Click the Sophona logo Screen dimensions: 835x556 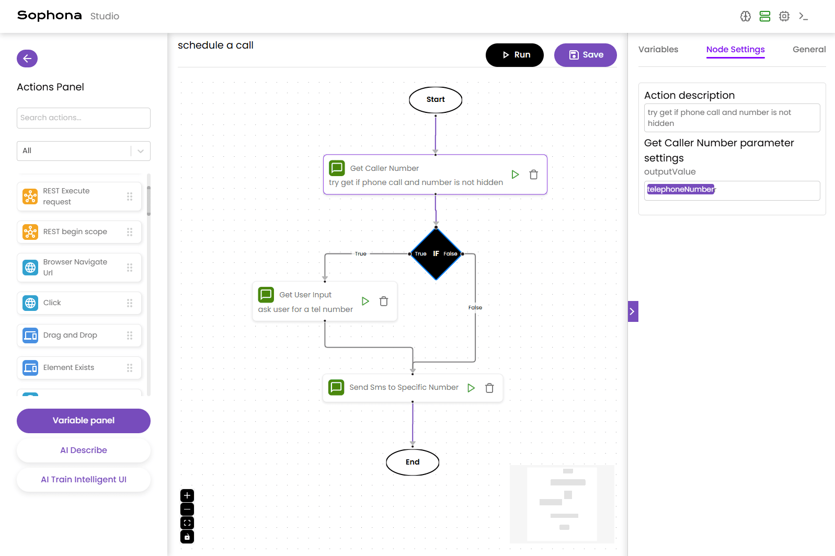(x=50, y=16)
